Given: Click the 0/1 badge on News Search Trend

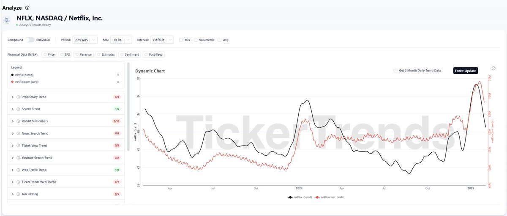Looking at the screenshot, I should click(117, 134).
